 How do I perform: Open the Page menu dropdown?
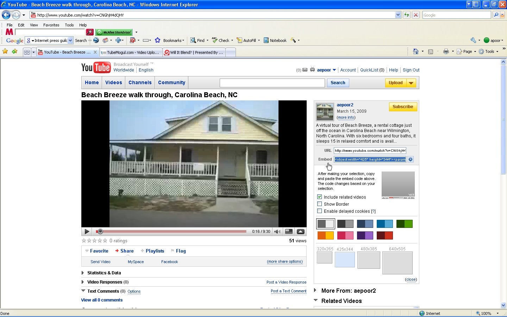coord(467,51)
